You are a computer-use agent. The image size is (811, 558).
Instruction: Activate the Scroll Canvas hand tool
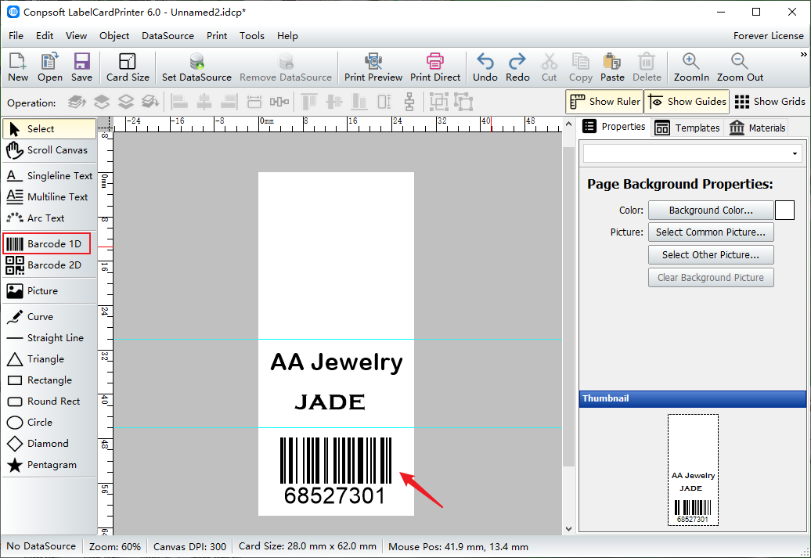pyautogui.click(x=49, y=150)
